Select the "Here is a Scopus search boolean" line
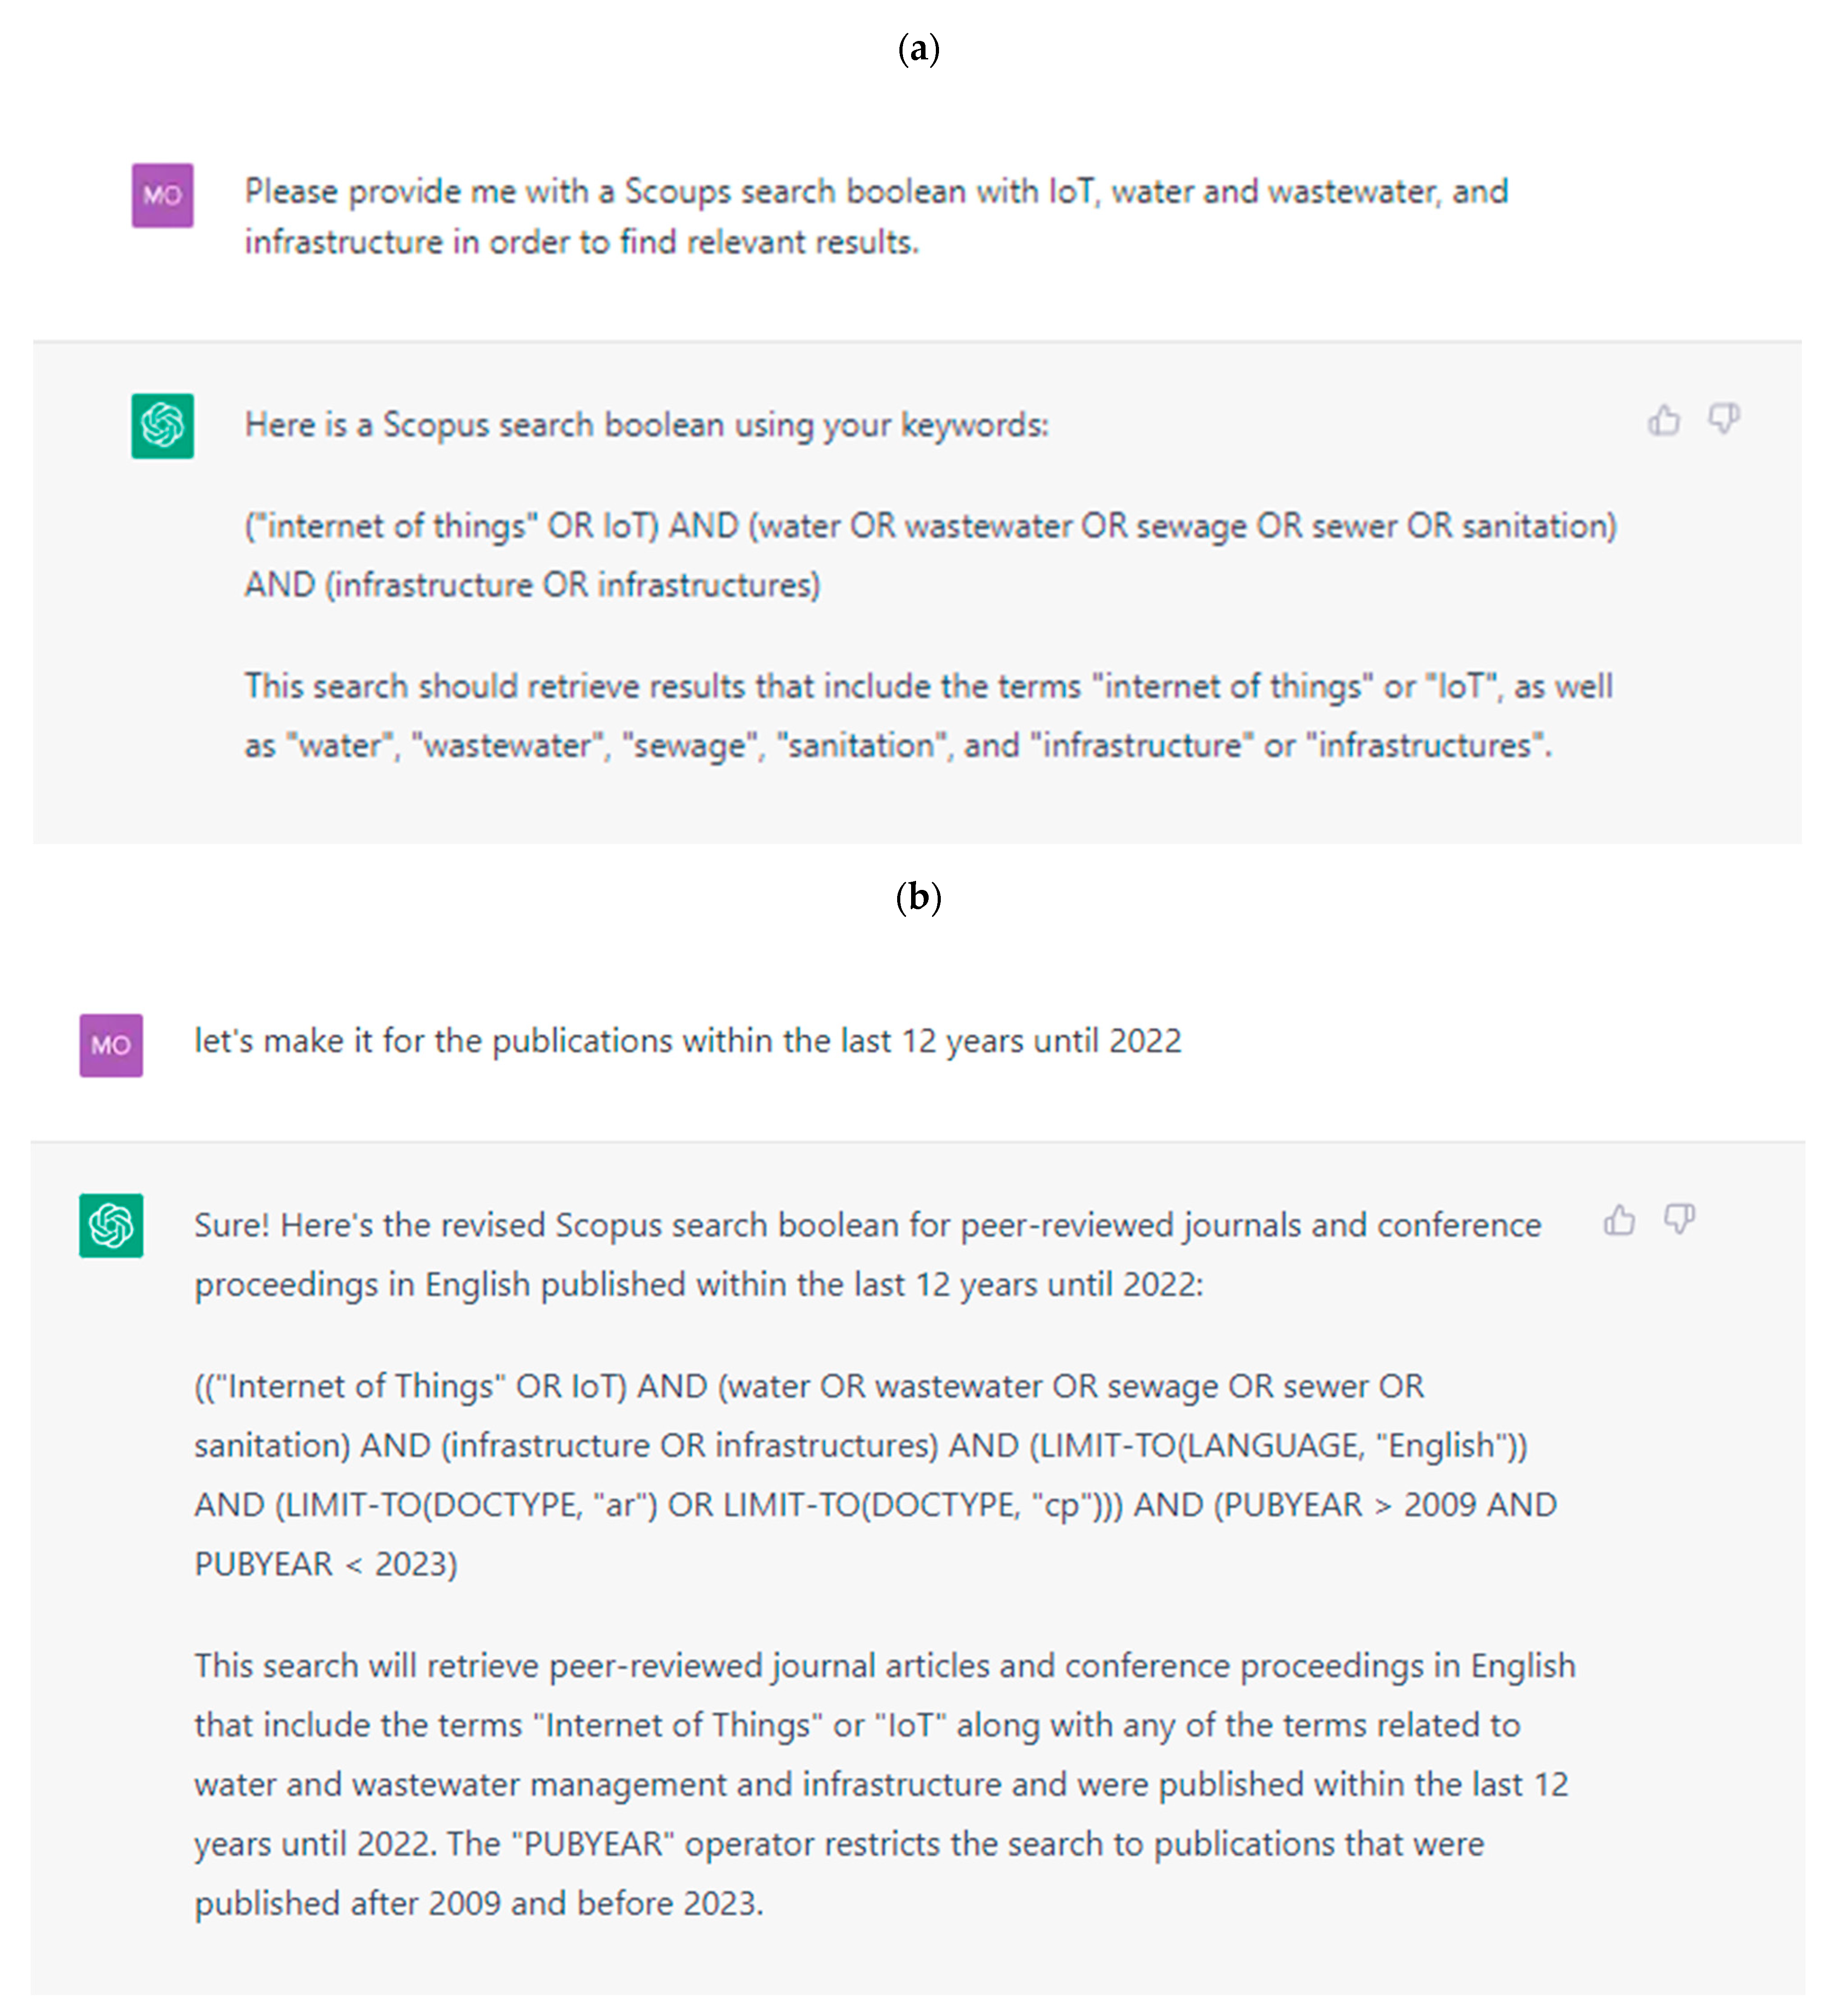The image size is (1833, 2016). click(646, 425)
